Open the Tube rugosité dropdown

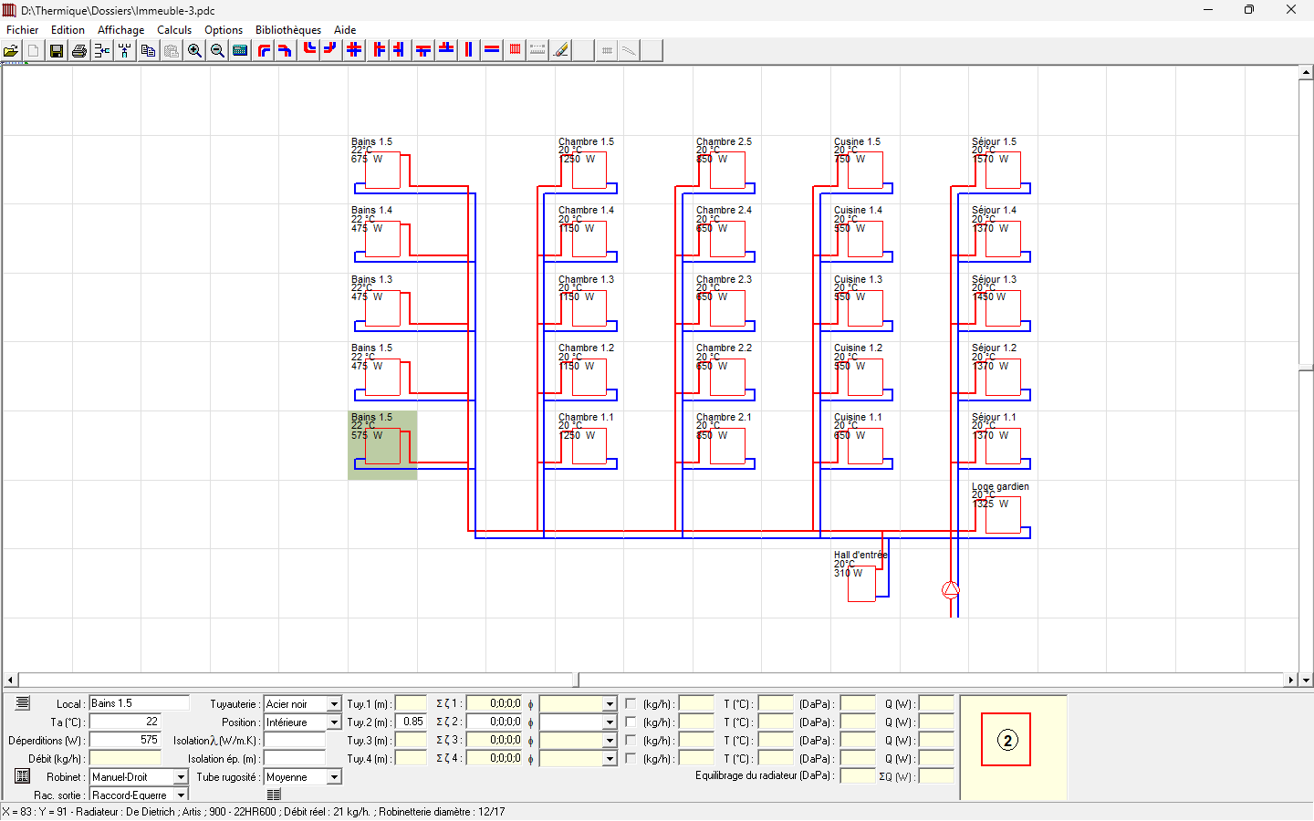(334, 777)
